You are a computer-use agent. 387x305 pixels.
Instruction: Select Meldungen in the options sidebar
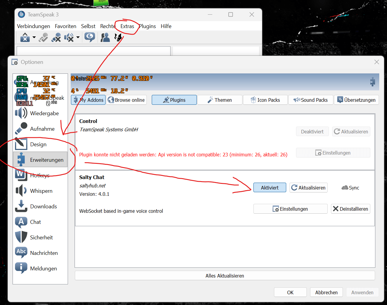(40, 269)
